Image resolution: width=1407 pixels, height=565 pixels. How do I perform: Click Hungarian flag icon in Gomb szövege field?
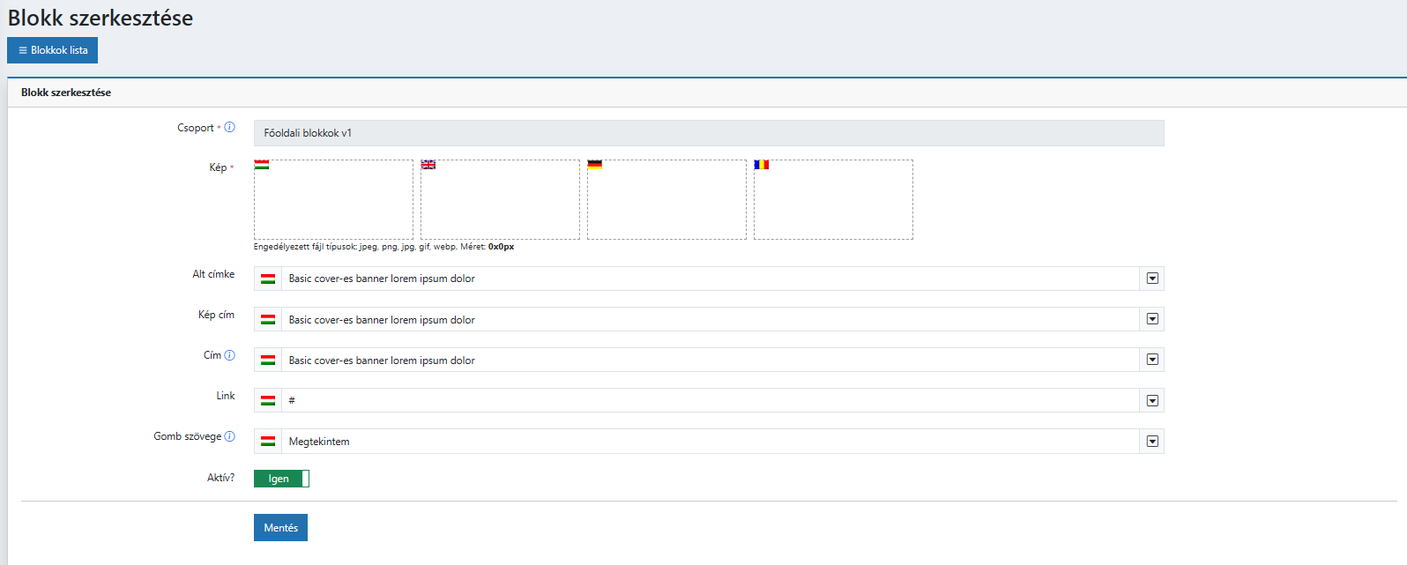(x=268, y=441)
